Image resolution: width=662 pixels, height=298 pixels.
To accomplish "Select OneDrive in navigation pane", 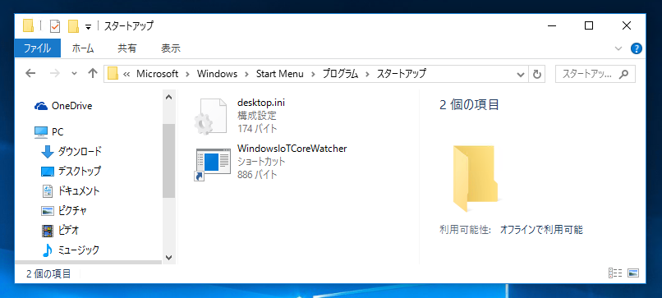I will (63, 106).
